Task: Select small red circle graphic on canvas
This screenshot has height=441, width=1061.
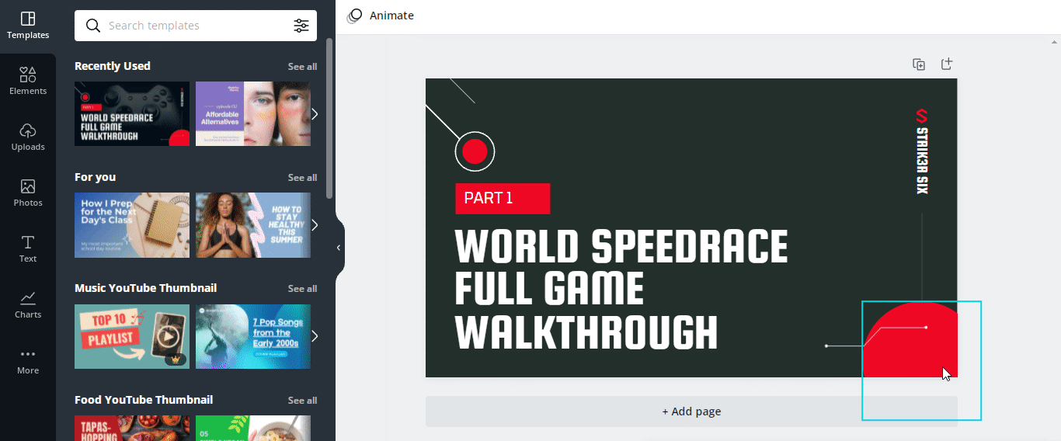Action: (x=475, y=151)
